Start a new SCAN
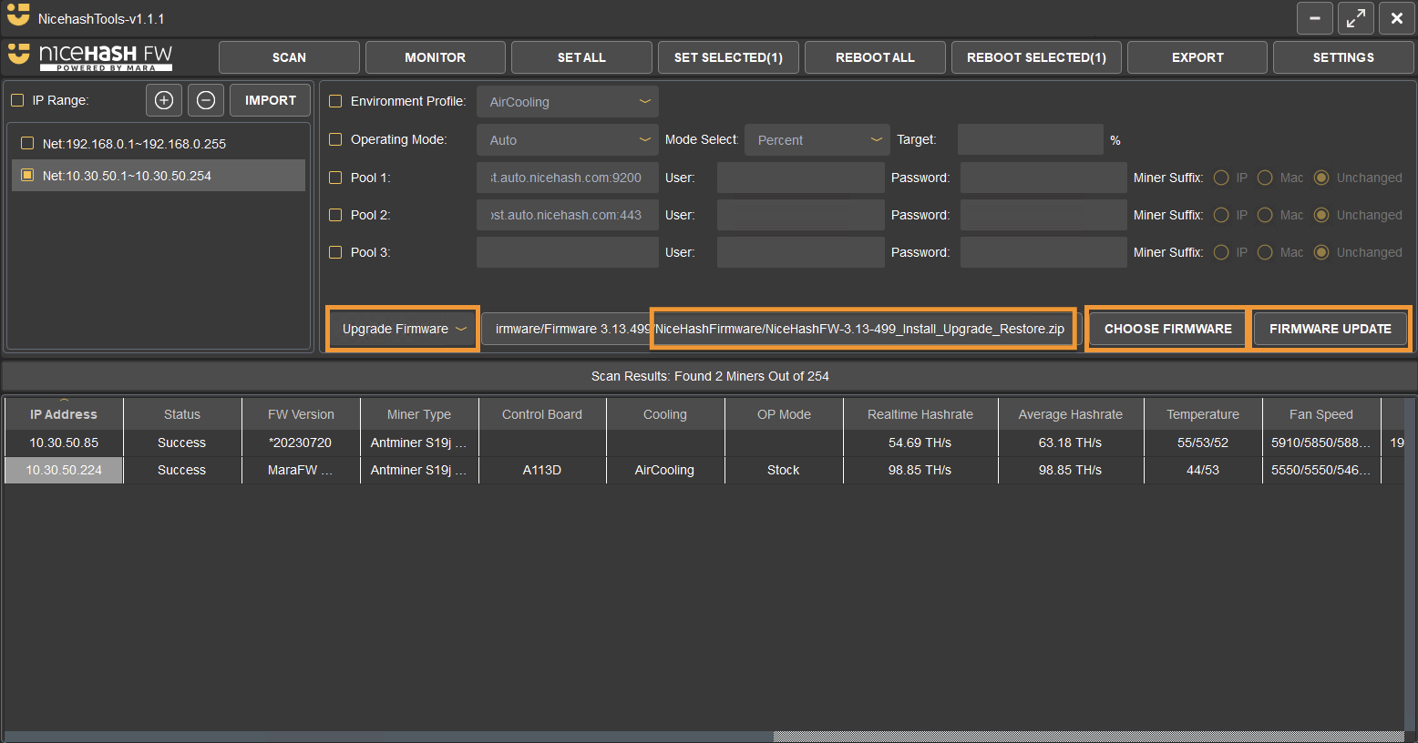Screen dimensions: 1418x743 (x=289, y=56)
